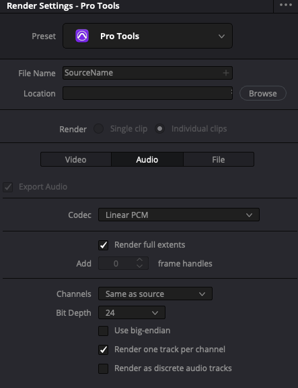The image size is (298, 388).
Task: Open the Codec Linear PCM dropdown
Action: click(x=179, y=215)
